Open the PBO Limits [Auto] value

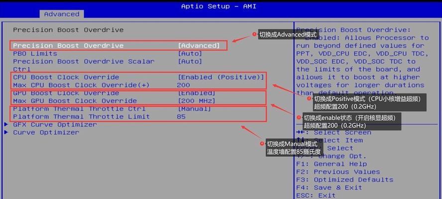pyautogui.click(x=190, y=54)
